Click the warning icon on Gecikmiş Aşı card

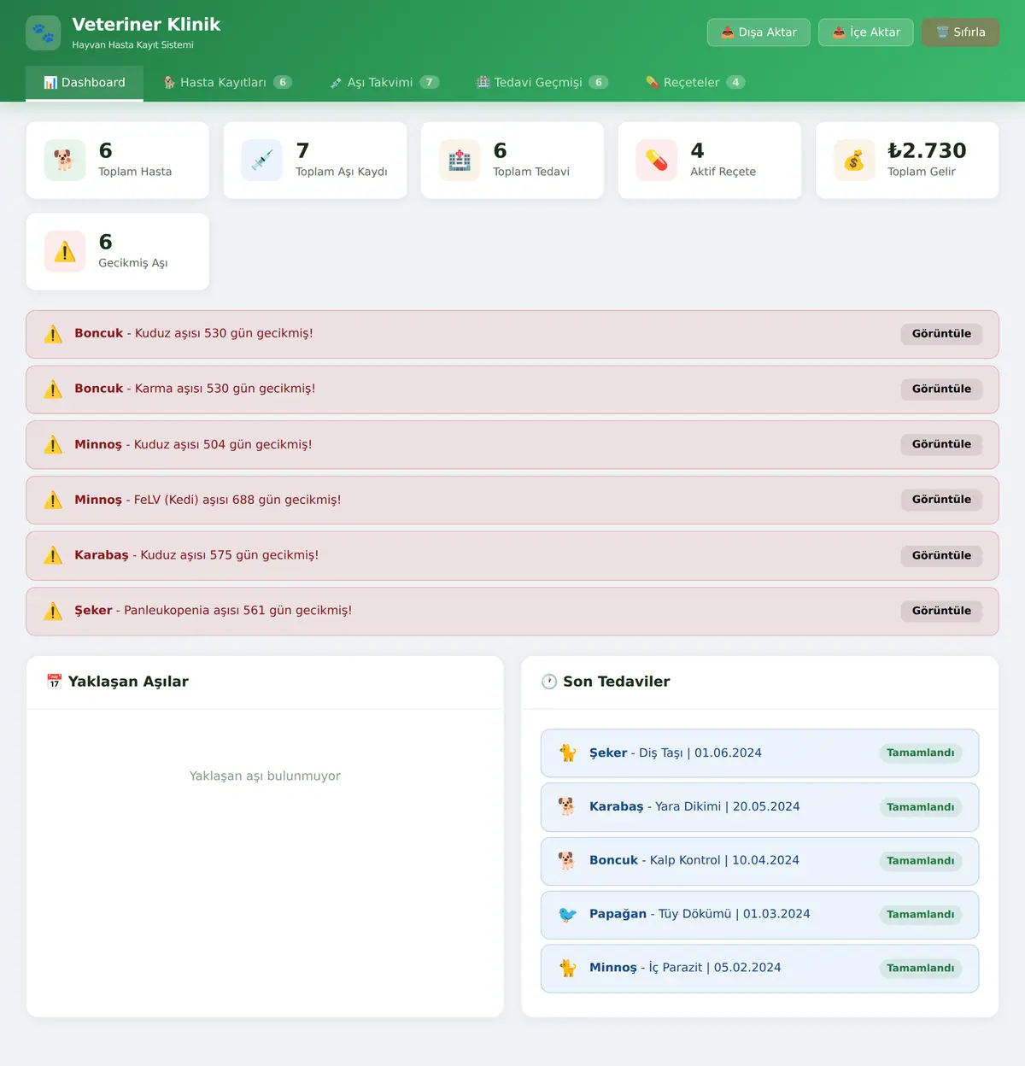pos(65,251)
